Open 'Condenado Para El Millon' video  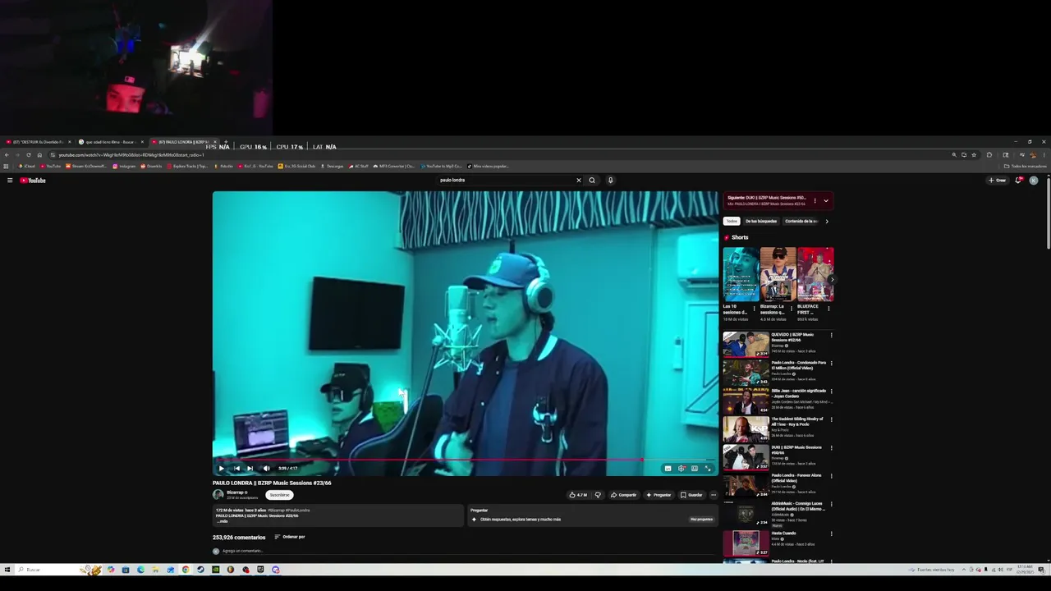[x=746, y=373]
